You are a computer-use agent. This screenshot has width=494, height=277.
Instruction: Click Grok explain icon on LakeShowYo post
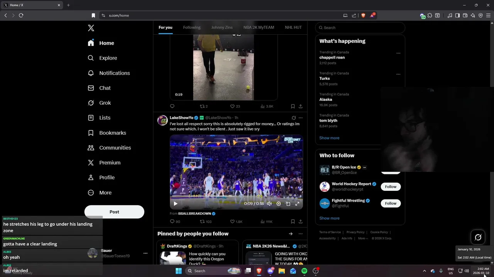tap(294, 118)
